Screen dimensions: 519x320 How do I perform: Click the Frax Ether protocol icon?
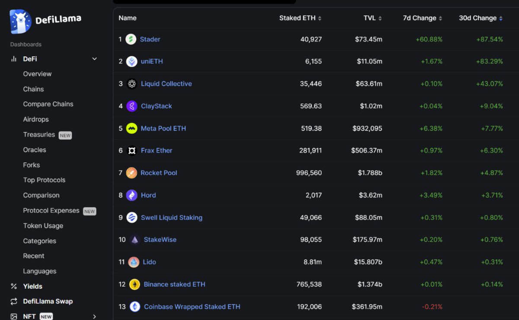pos(132,151)
